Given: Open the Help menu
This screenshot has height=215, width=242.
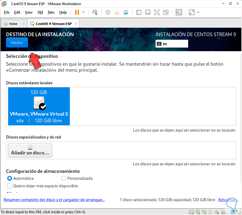Looking at the screenshot, I should point(63,12).
